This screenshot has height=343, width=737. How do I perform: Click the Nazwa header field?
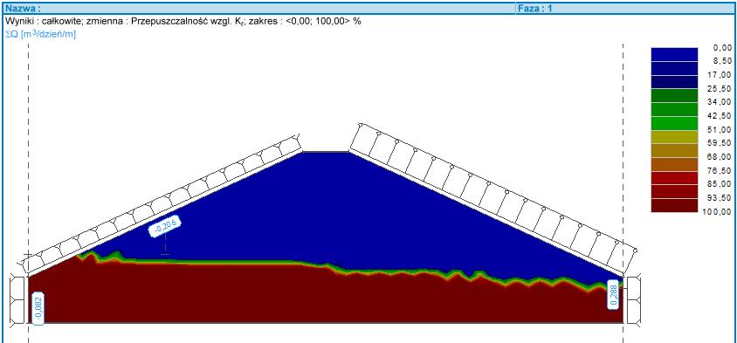pyautogui.click(x=258, y=8)
